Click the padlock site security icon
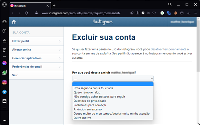 pyautogui.click(x=37, y=13)
